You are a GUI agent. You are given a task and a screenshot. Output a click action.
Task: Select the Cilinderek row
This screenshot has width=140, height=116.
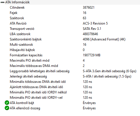point(70,8)
